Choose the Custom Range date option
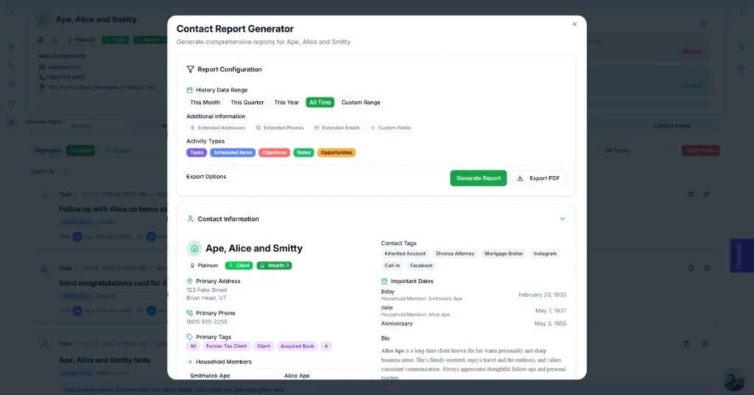This screenshot has width=754, height=395. click(361, 102)
